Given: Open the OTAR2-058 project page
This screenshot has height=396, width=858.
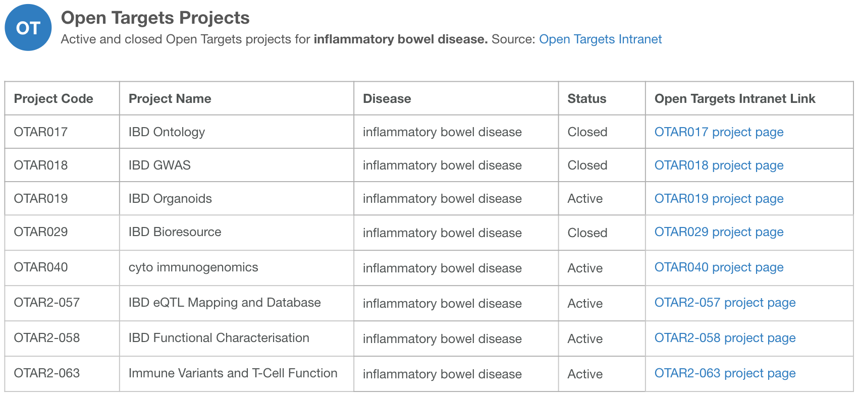Looking at the screenshot, I should 724,338.
